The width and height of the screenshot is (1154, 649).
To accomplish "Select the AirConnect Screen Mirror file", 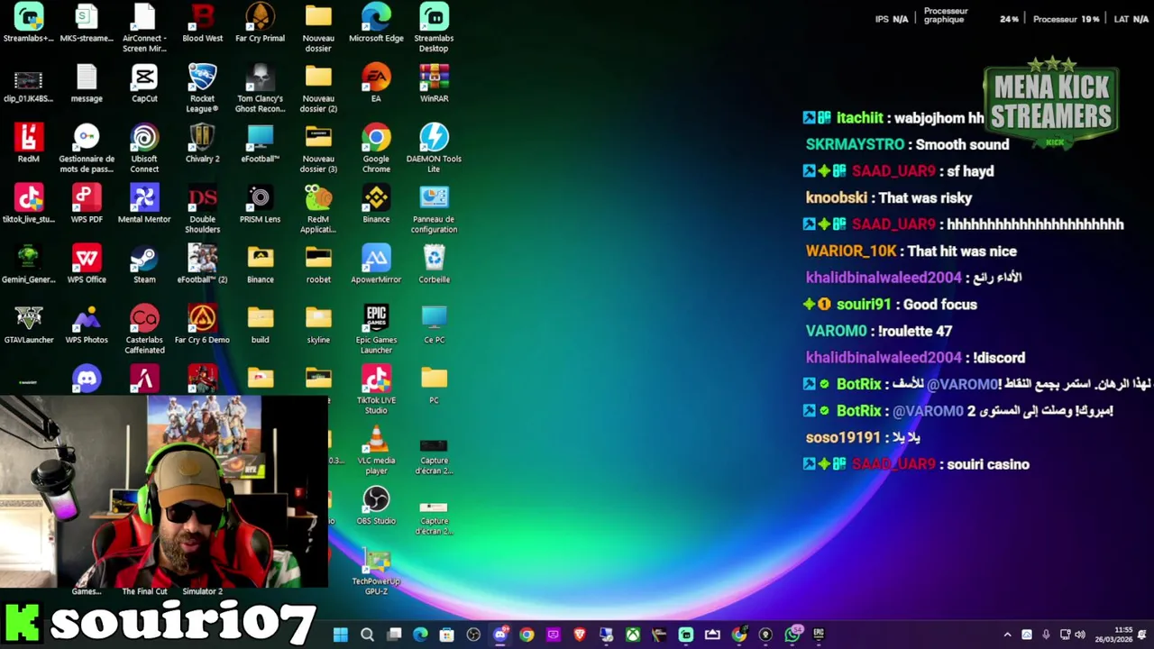I will 144,28.
